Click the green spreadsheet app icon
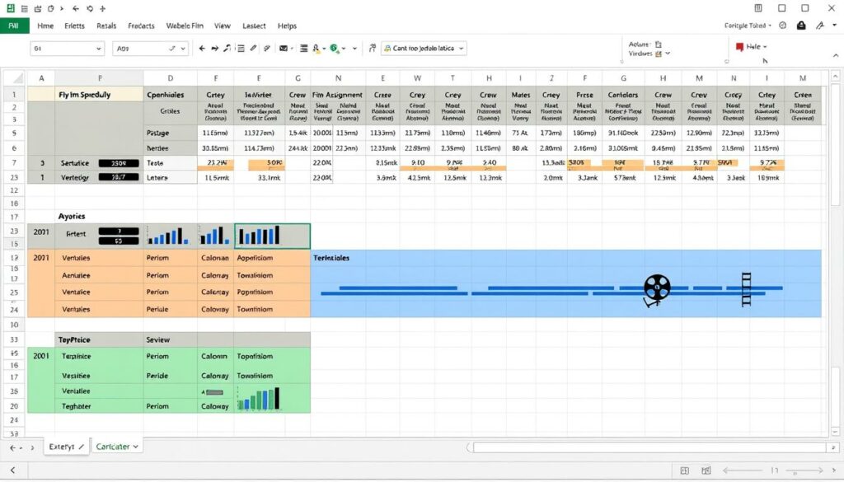 10,8
